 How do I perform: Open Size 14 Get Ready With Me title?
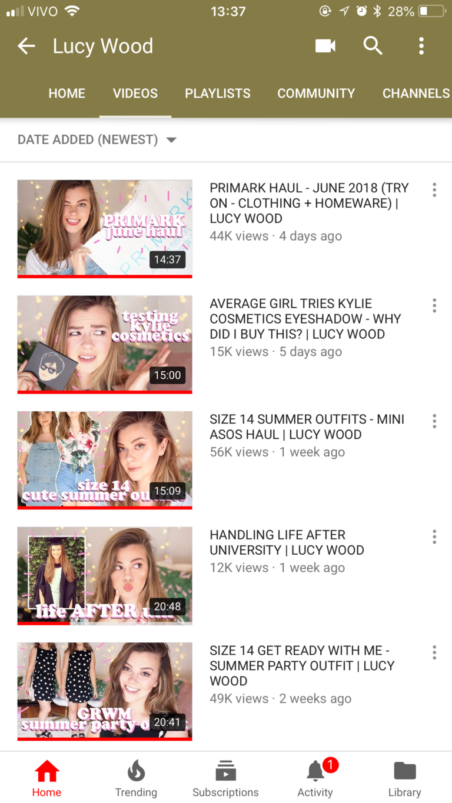[x=303, y=665]
